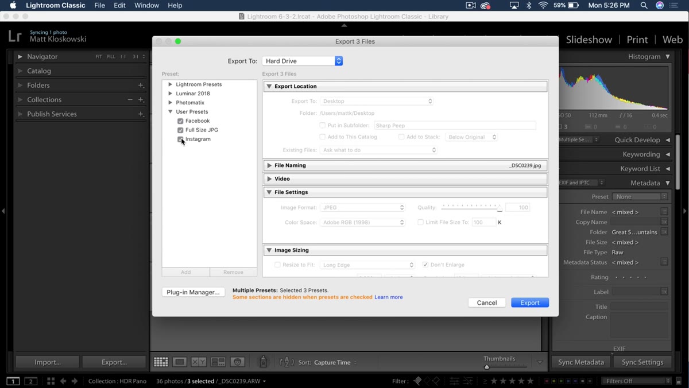This screenshot has height=388, width=689.
Task: Go back with filmstrip left arrow
Action: tap(63, 381)
